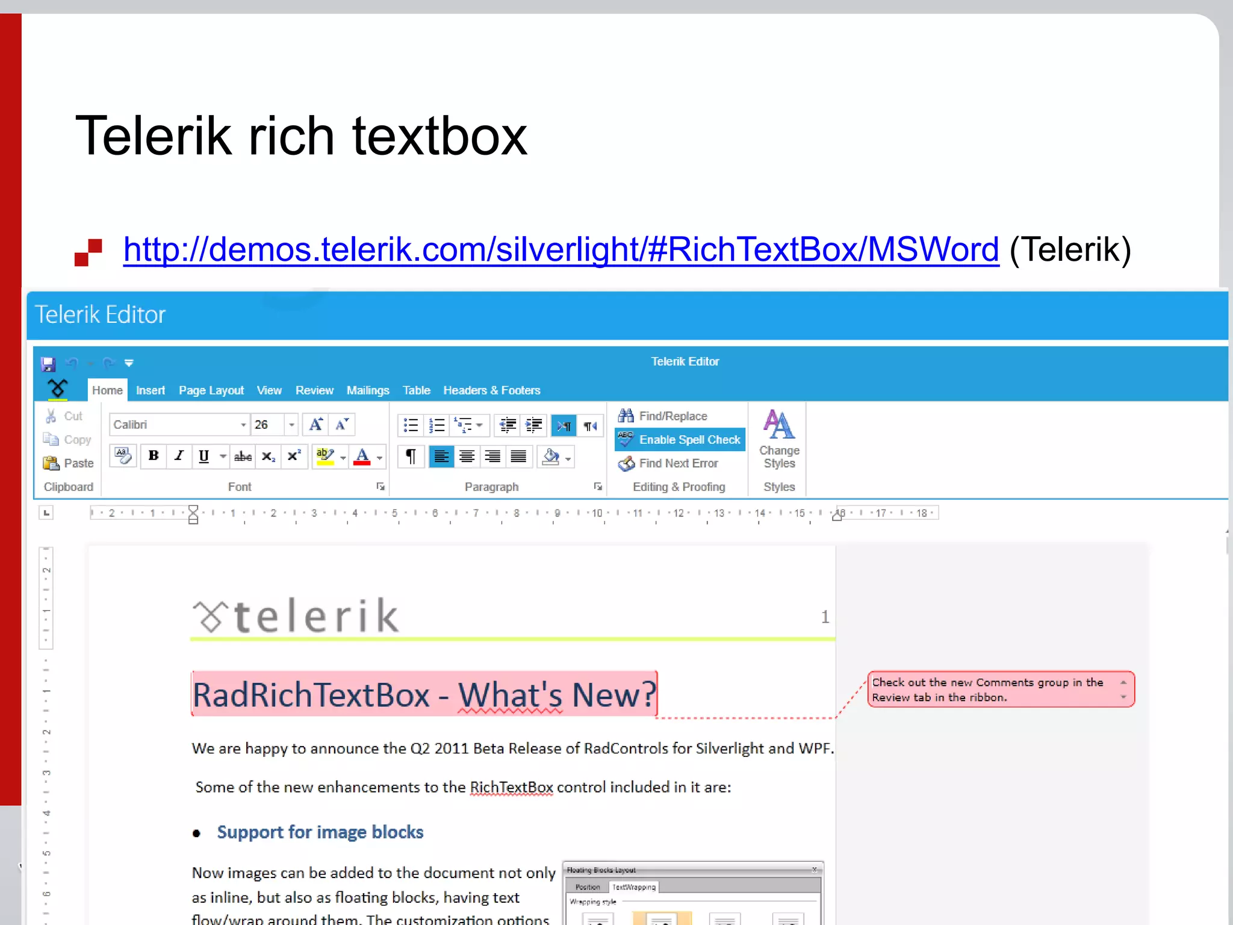Click the Align Right icon
Viewport: 1233px width, 925px height.
(492, 456)
